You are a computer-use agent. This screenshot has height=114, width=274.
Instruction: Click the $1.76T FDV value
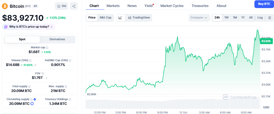(x=37, y=78)
